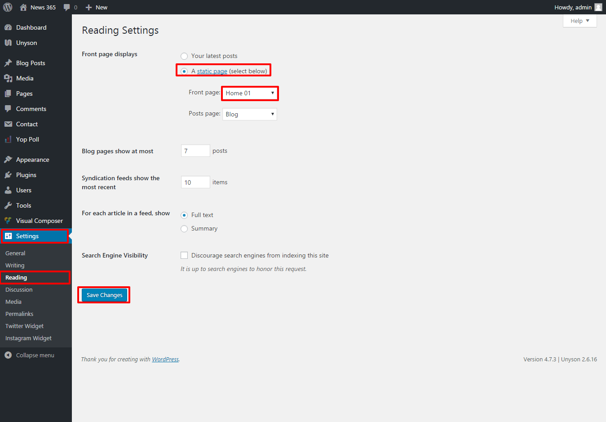Viewport: 606px width, 422px height.
Task: Open the Permalinks settings submenu item
Action: click(x=19, y=314)
